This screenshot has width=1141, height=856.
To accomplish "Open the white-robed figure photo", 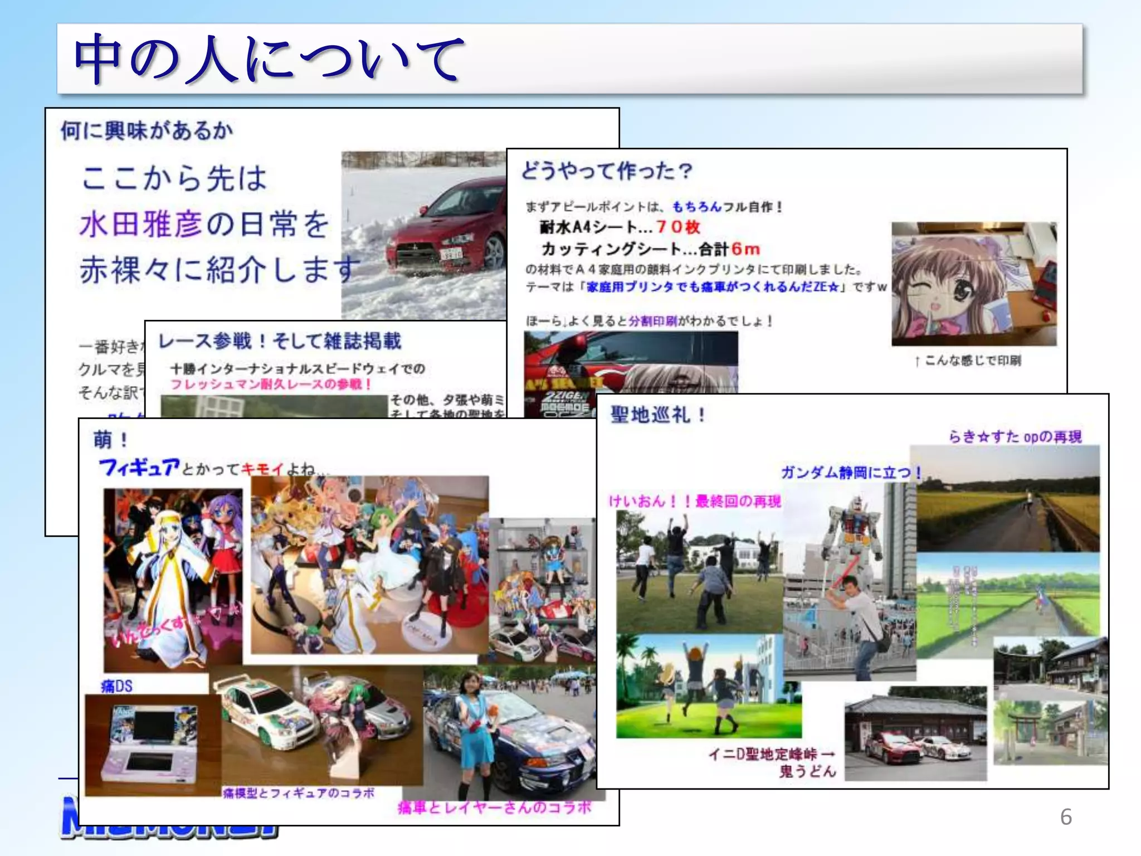I will point(173,580).
